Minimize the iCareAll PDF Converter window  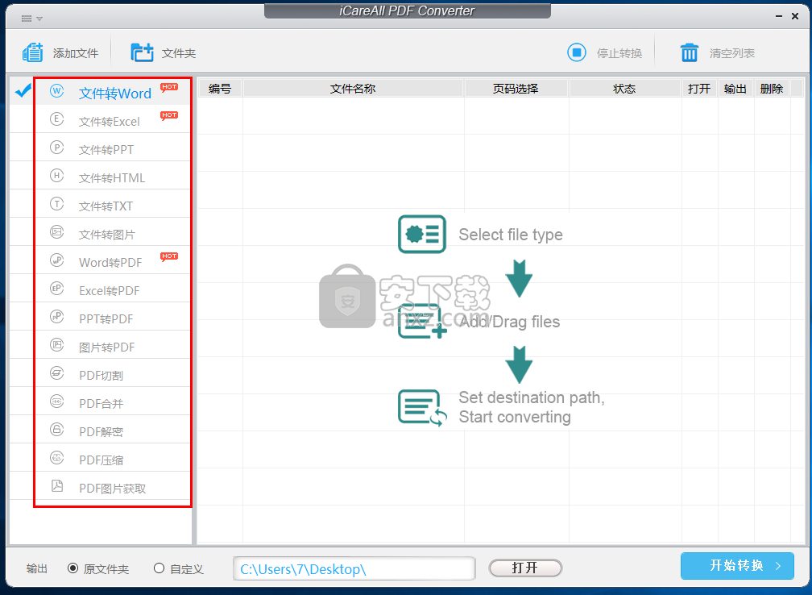point(778,17)
